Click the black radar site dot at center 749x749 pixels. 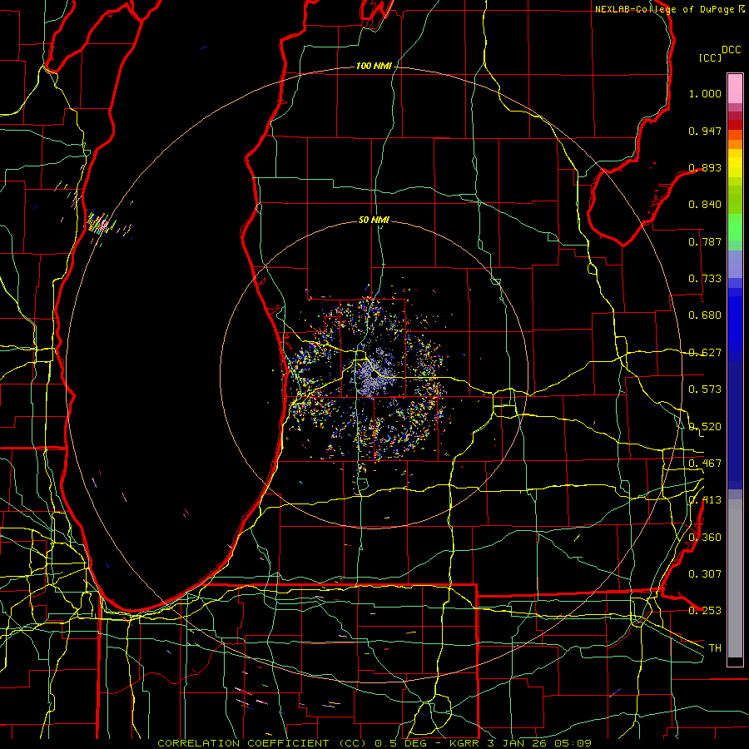pyautogui.click(x=374, y=375)
